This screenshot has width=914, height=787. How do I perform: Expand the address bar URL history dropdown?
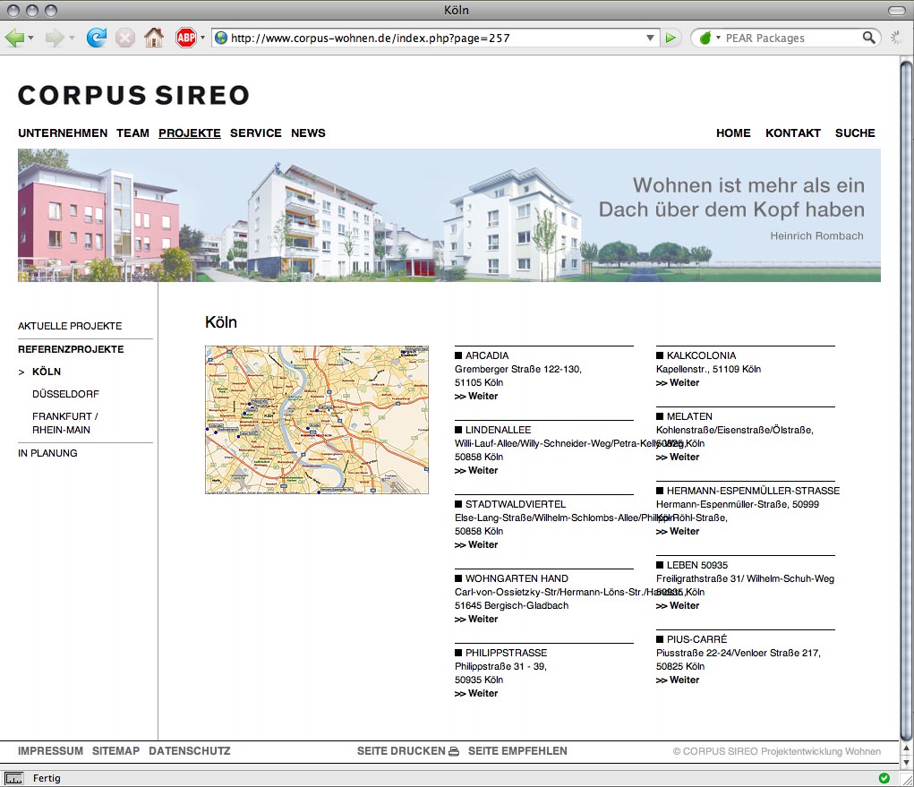(x=650, y=38)
